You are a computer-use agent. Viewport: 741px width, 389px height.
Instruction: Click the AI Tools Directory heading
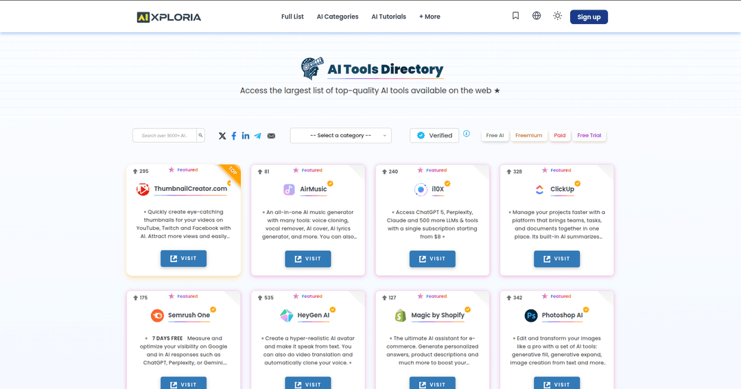[x=385, y=69]
